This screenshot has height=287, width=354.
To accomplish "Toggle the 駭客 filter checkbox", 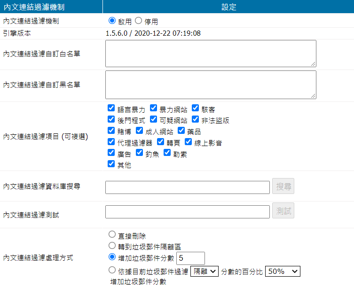I will click(196, 109).
